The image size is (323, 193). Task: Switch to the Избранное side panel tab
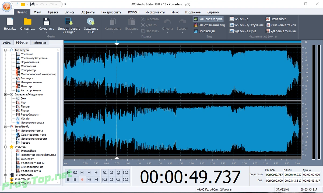point(40,43)
